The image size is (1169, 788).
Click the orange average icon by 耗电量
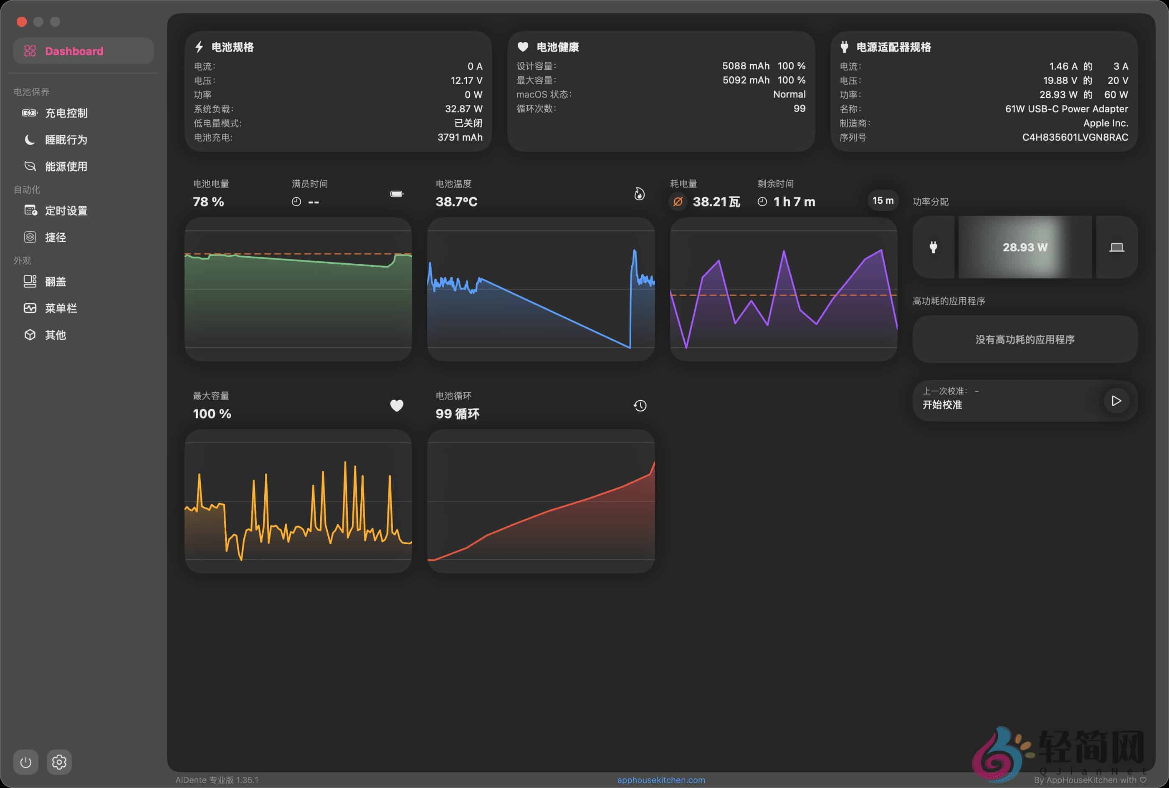678,202
